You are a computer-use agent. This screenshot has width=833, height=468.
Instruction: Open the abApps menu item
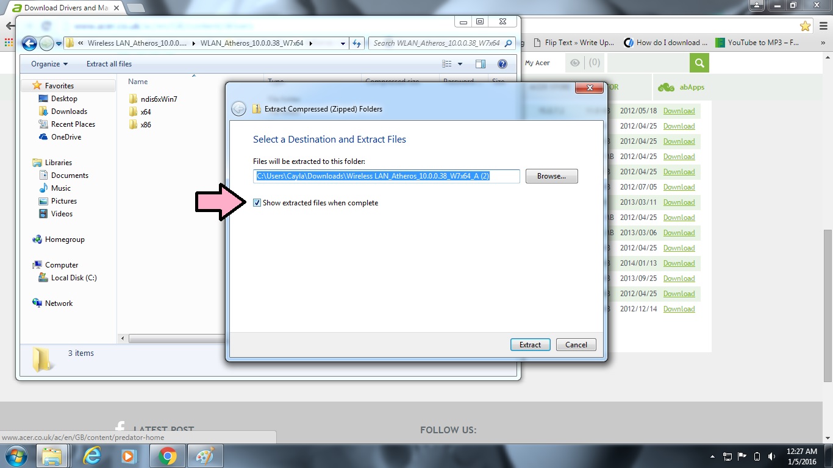click(x=681, y=87)
